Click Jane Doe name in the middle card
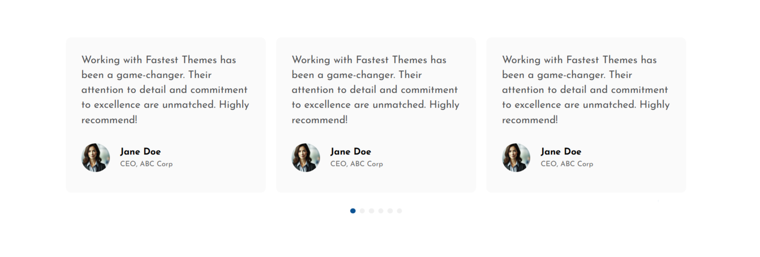 click(x=350, y=152)
